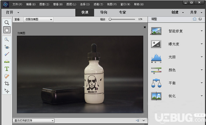Select the Straighten level tool
The image size is (206, 125).
pyautogui.click(x=7, y=61)
